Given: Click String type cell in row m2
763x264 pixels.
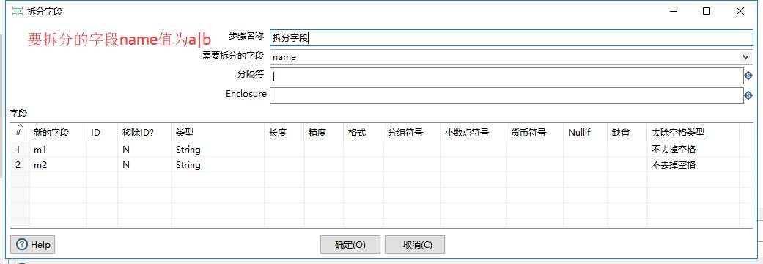Looking at the screenshot, I should [218, 165].
